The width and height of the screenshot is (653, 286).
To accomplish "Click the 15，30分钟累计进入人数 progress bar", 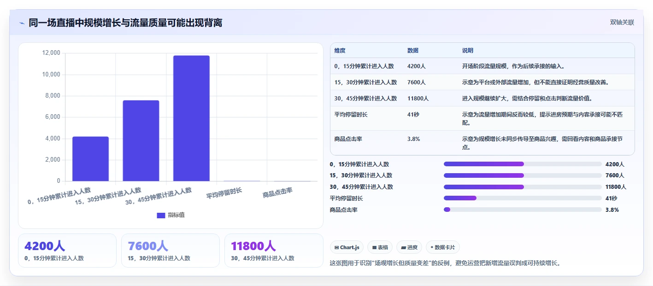I will pos(523,175).
